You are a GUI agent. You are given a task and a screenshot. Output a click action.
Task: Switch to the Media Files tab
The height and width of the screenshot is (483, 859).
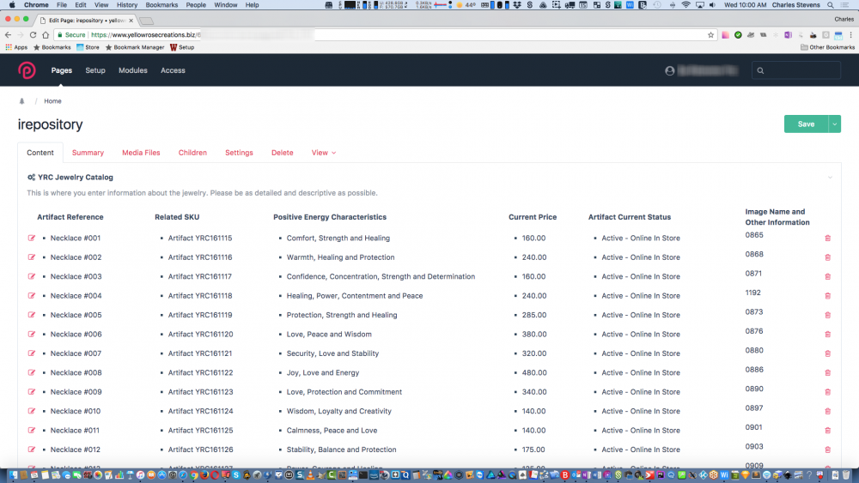click(141, 153)
